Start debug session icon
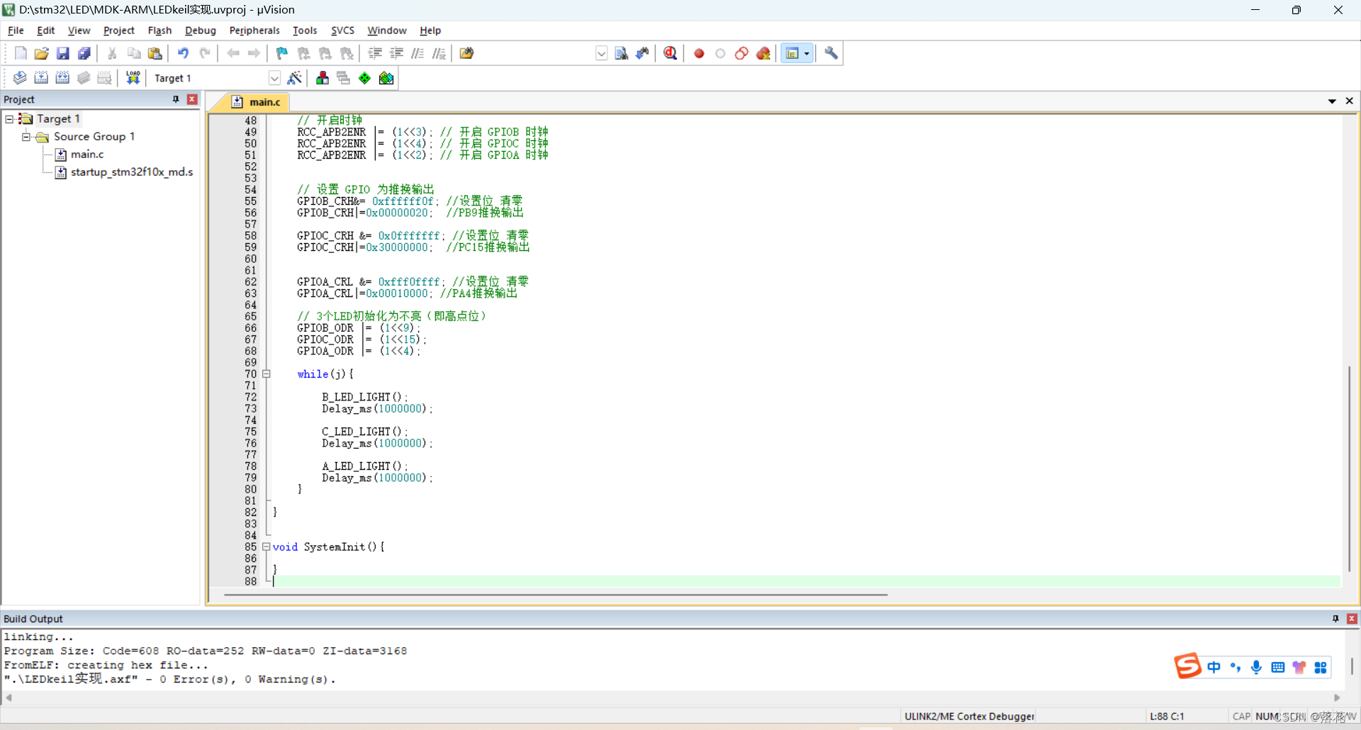Screen dimensions: 1361x730 click(671, 53)
